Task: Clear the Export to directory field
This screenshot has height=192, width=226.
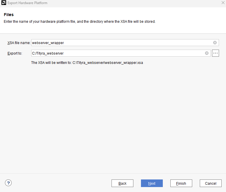Action: click(x=207, y=53)
